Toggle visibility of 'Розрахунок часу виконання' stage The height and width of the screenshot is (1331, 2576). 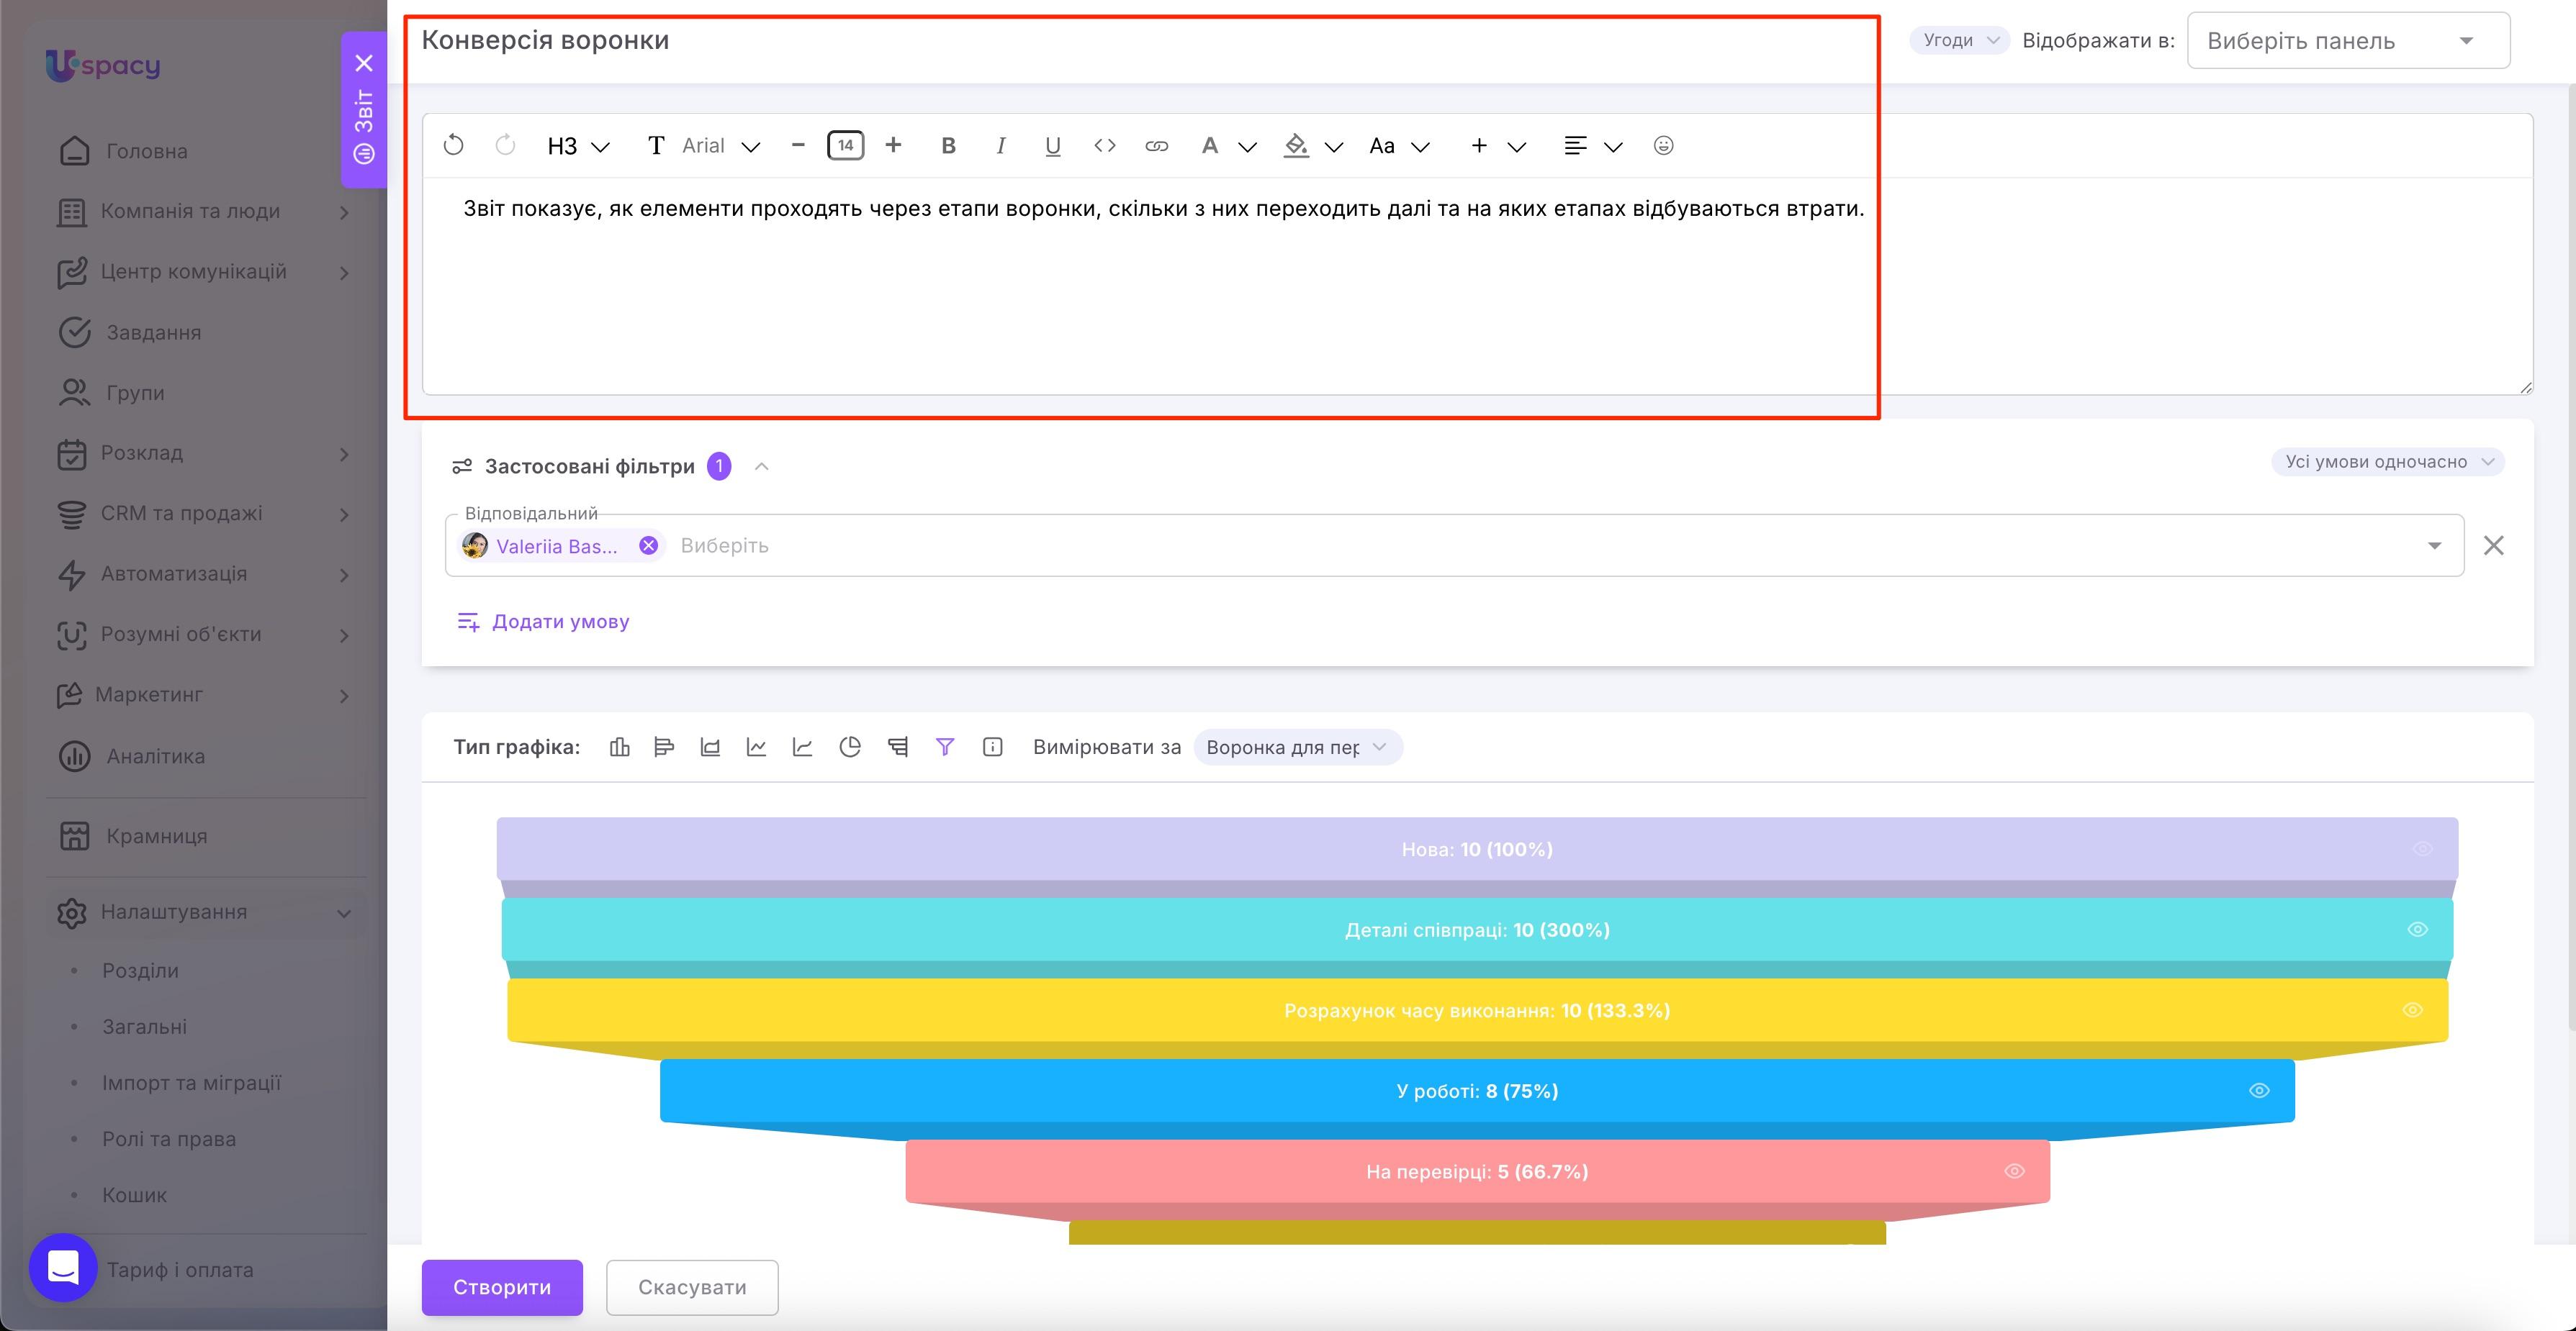point(2412,1010)
